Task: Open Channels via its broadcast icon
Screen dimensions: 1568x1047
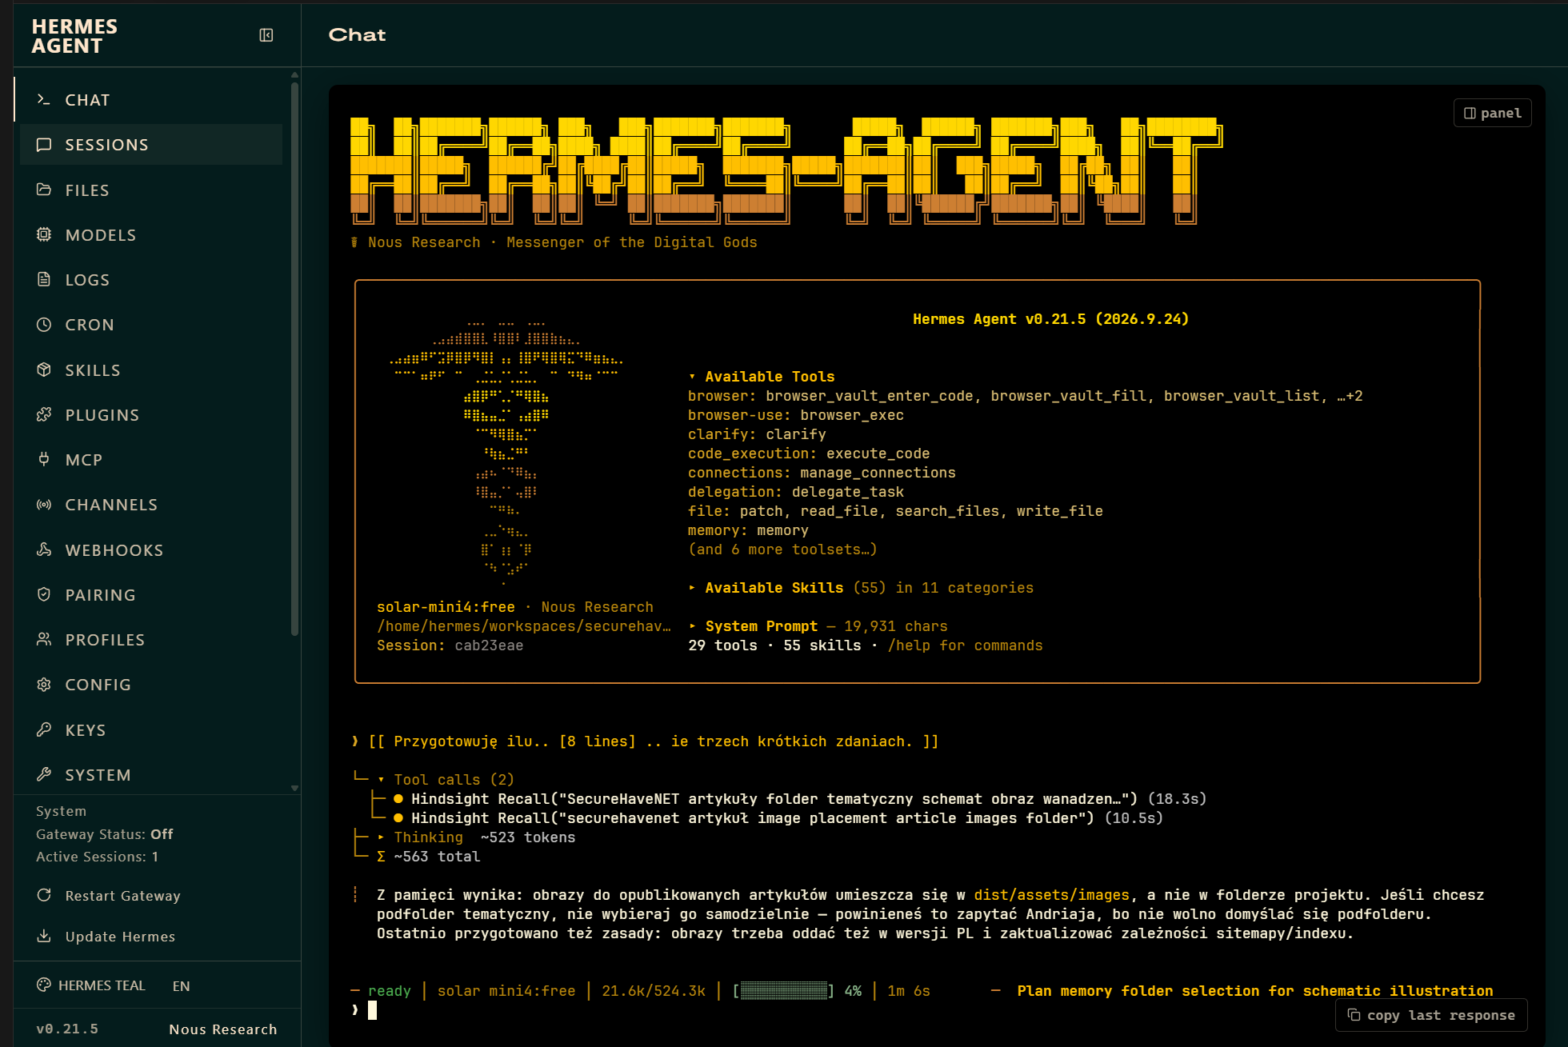Action: [x=43, y=505]
